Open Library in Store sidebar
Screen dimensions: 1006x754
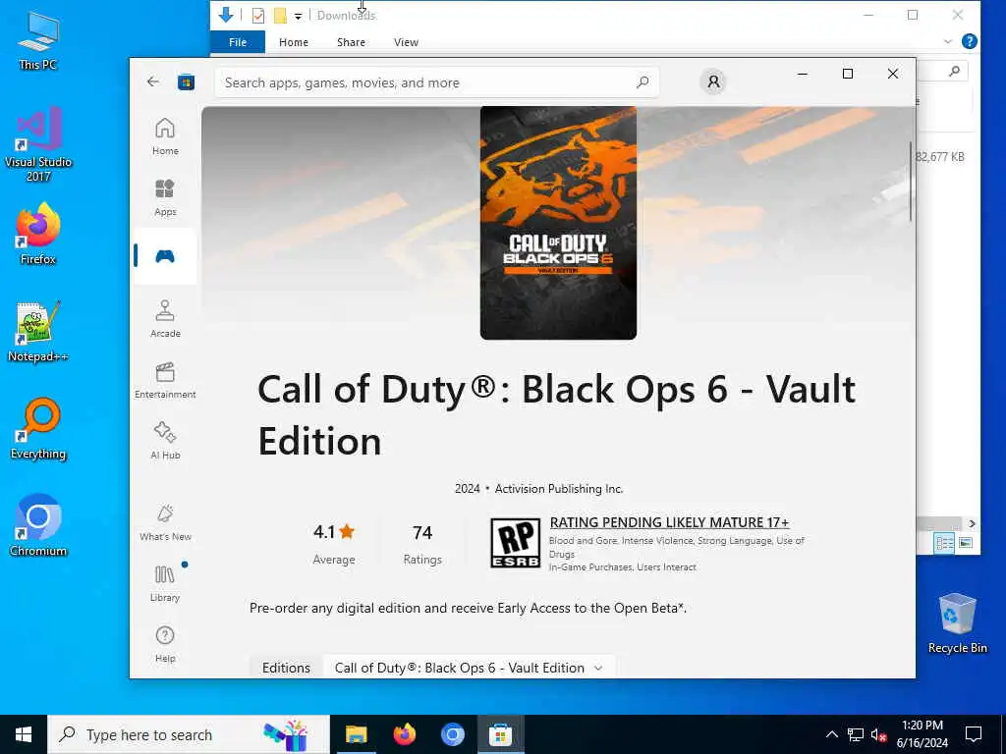[165, 583]
